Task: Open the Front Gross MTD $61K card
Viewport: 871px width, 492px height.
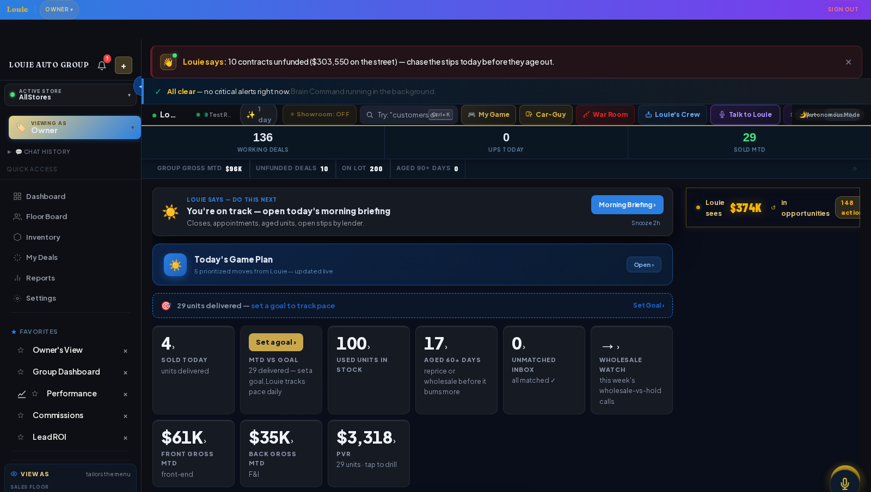Action: click(x=193, y=453)
